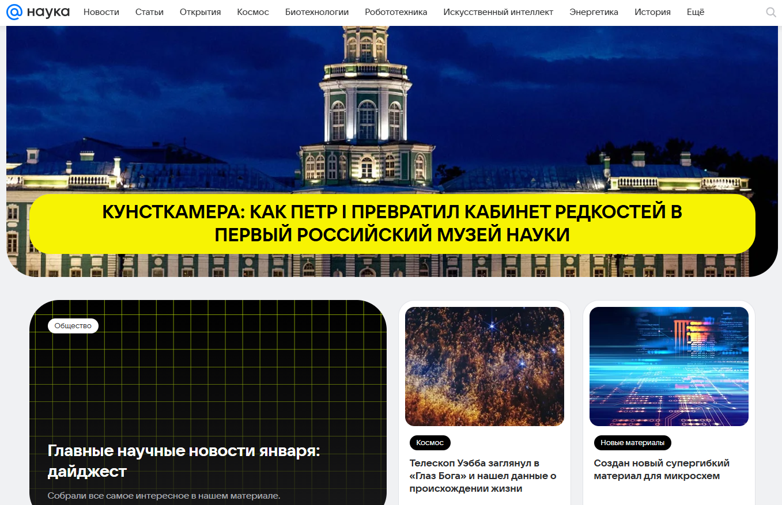This screenshot has width=782, height=505.
Task: Click the Общество tag badge
Action: tap(73, 326)
